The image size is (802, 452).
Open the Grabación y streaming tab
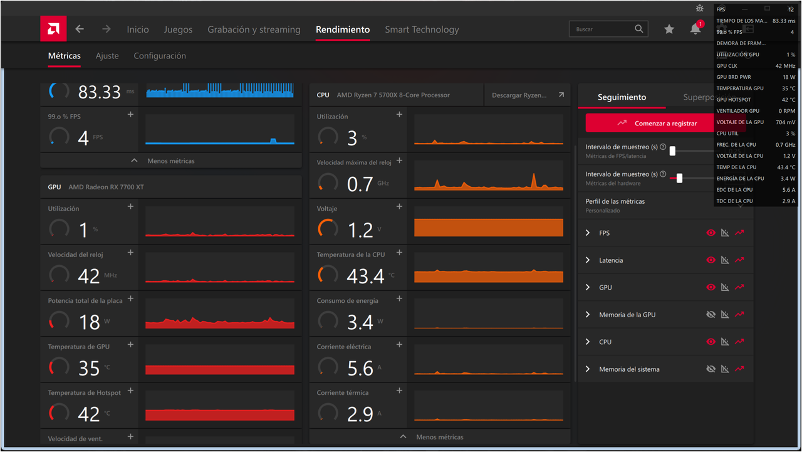click(x=254, y=29)
